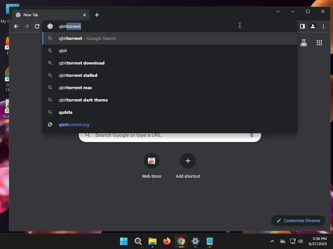Open Notepad from the taskbar
Screen dimensions: 333x249
[x=210, y=241]
